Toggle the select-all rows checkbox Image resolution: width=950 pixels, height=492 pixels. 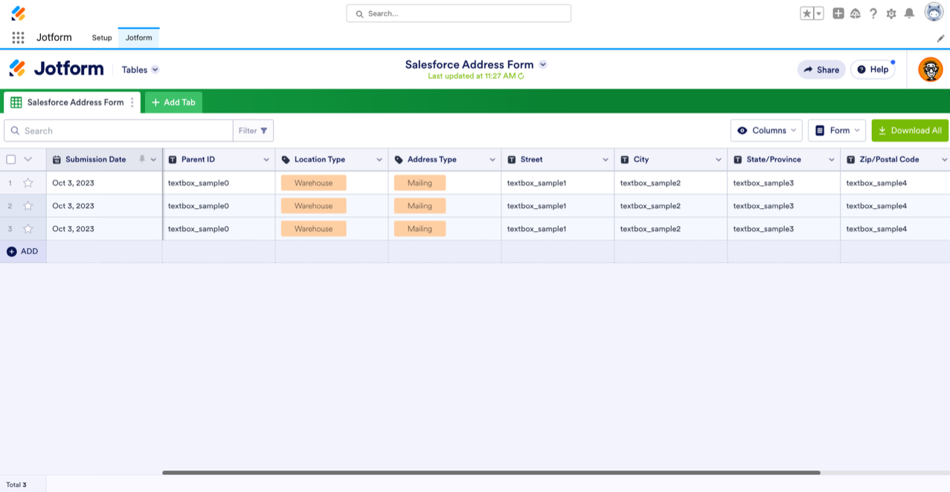(x=11, y=160)
